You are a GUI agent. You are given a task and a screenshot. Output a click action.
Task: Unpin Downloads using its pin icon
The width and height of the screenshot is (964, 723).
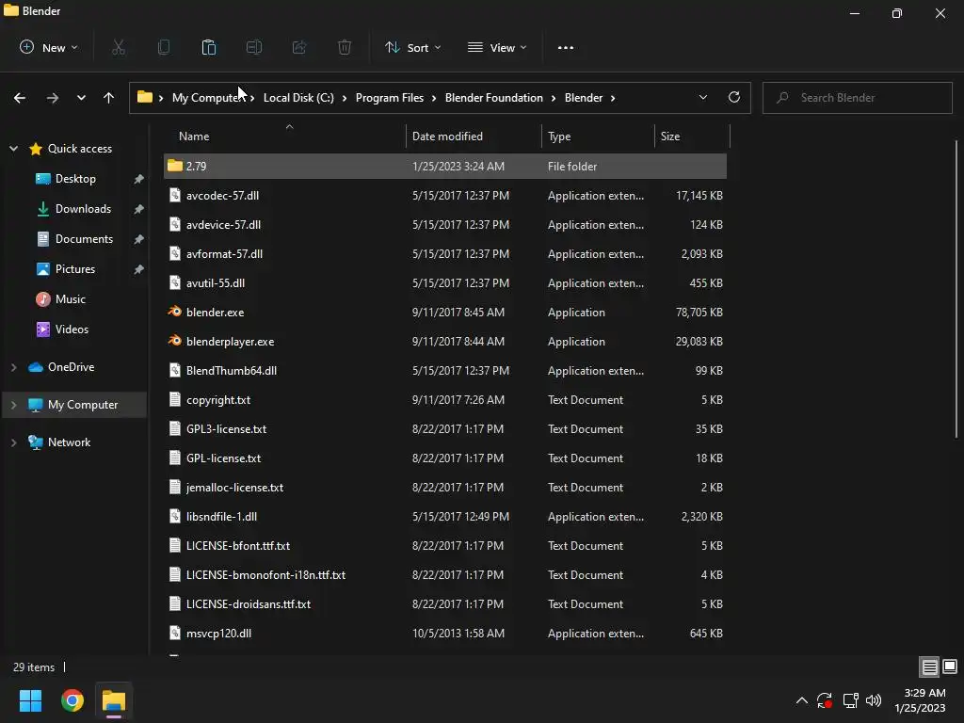point(139,209)
